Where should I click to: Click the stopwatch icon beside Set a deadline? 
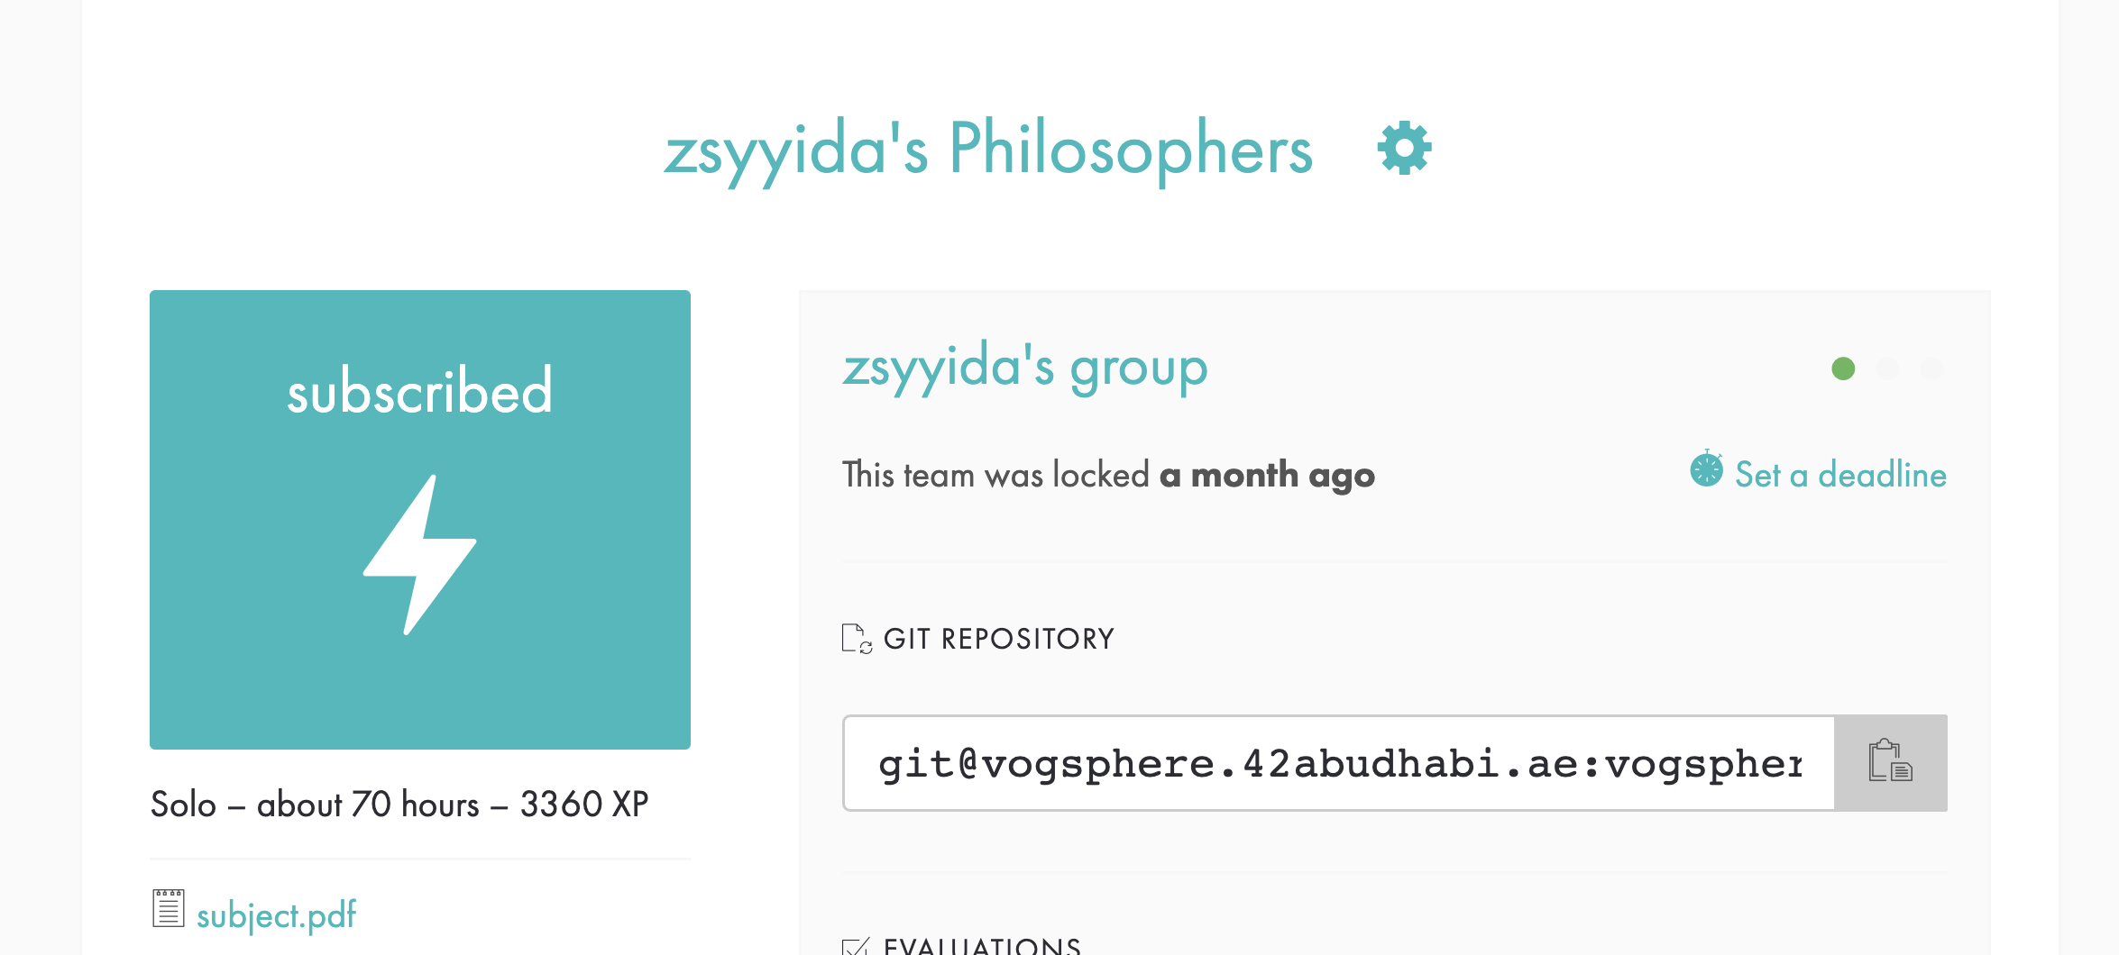tap(1705, 469)
